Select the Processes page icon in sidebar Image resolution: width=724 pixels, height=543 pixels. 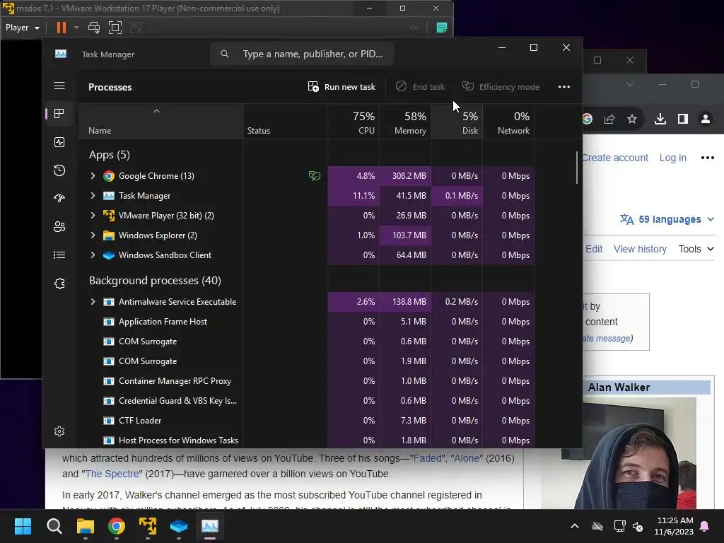coord(59,114)
